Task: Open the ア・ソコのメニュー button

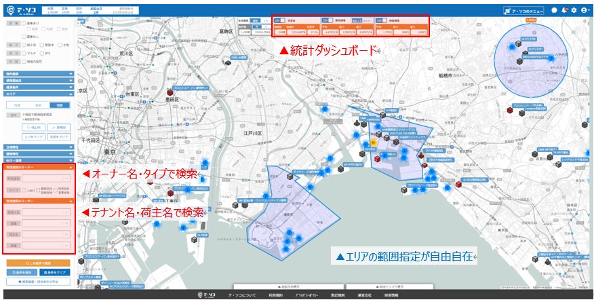Action: (x=523, y=11)
